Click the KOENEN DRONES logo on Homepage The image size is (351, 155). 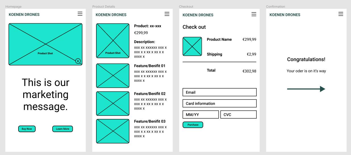tap(24, 15)
